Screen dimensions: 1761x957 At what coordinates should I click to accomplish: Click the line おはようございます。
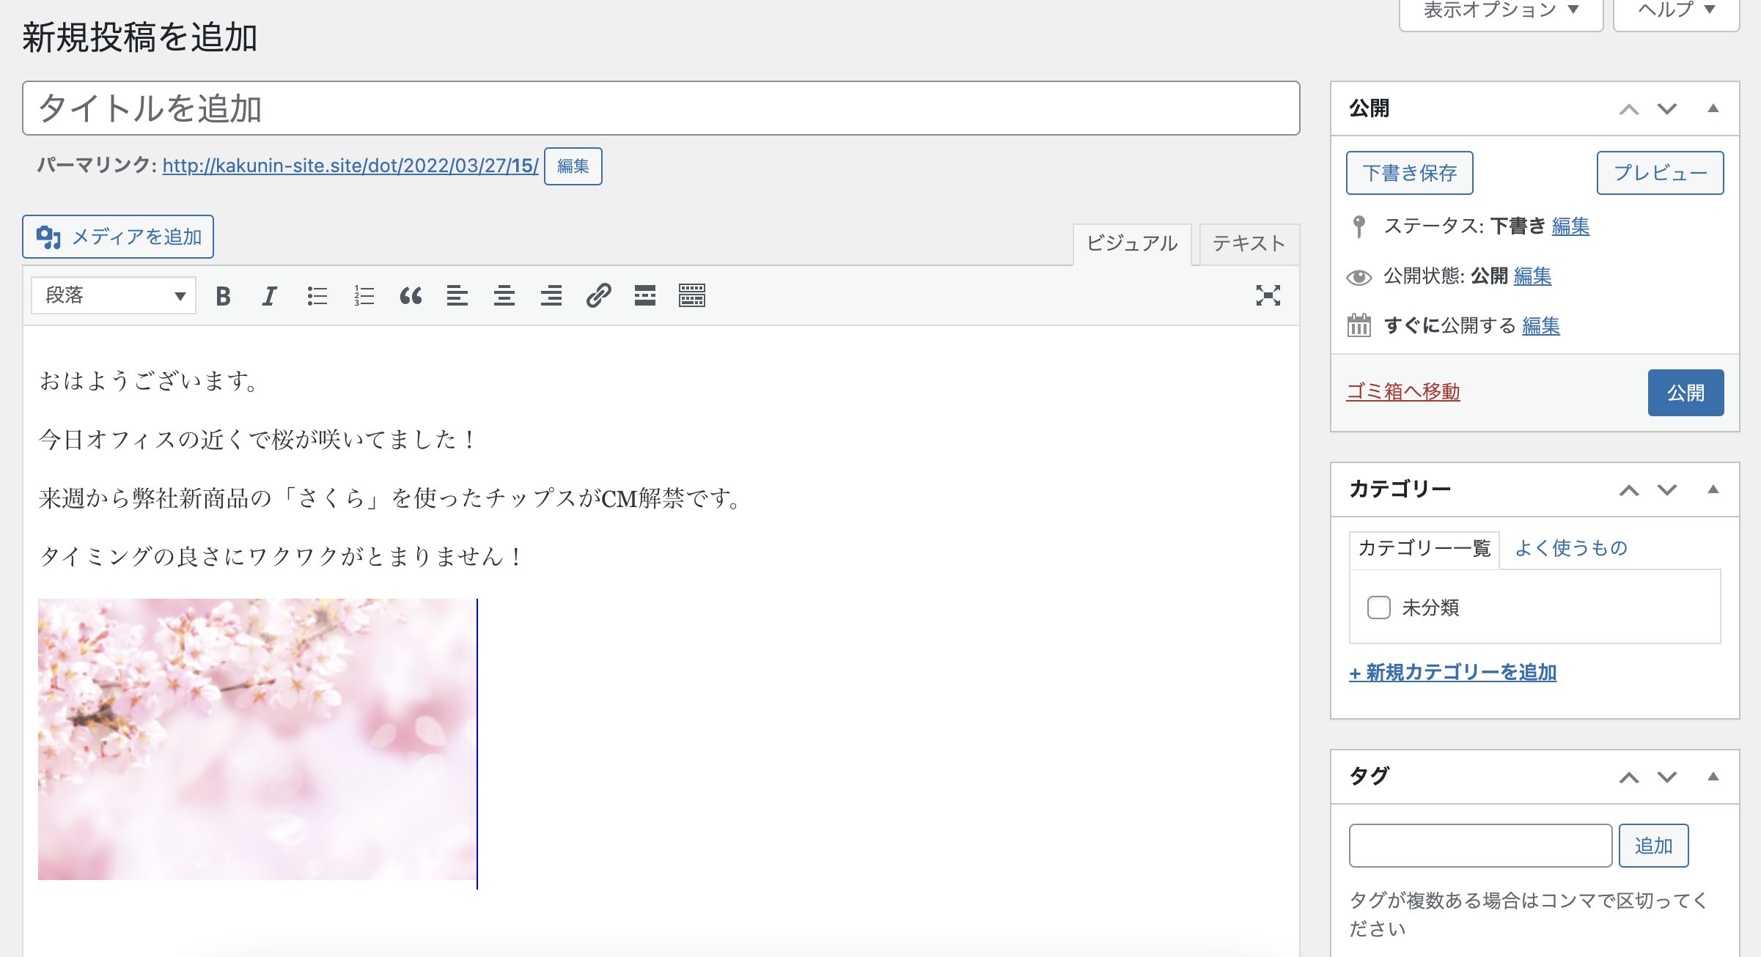pyautogui.click(x=149, y=381)
